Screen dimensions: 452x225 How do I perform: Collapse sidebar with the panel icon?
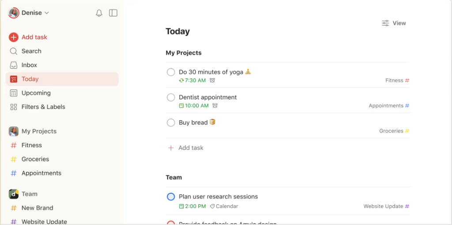click(113, 13)
